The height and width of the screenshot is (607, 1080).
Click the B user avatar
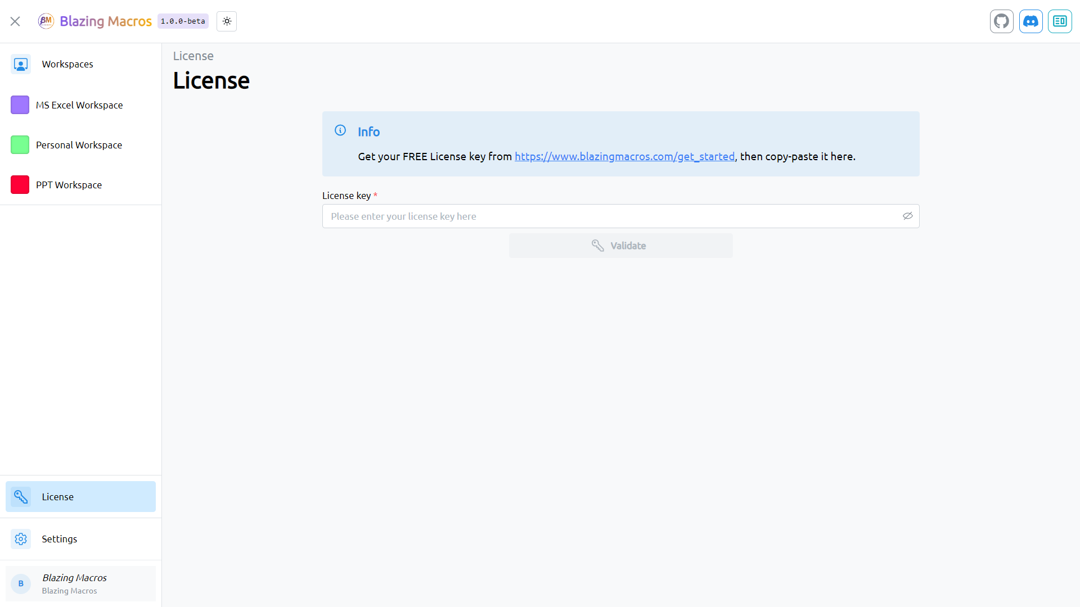(x=21, y=583)
